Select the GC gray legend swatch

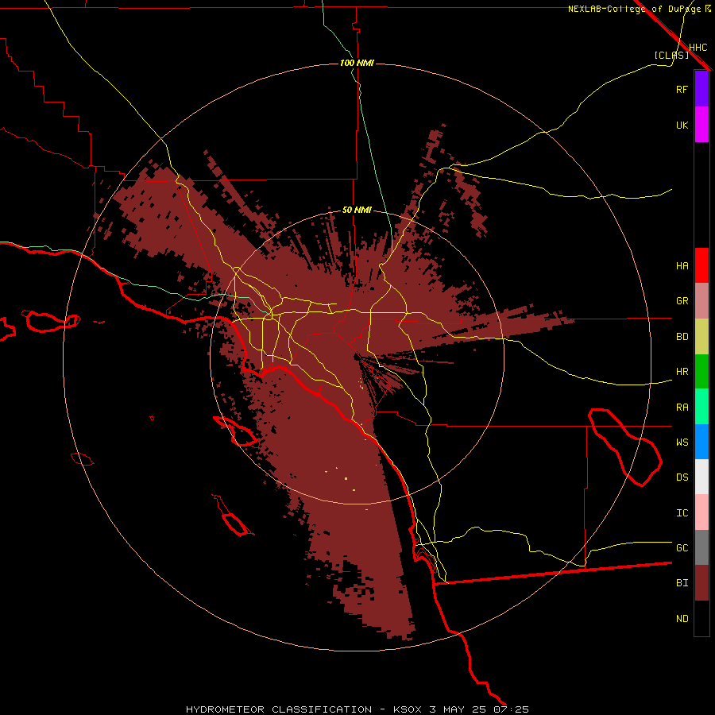click(701, 547)
